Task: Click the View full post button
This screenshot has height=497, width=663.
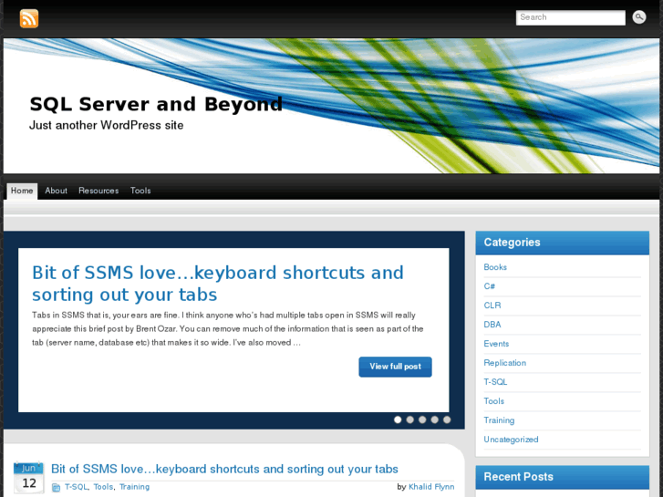Action: (396, 367)
